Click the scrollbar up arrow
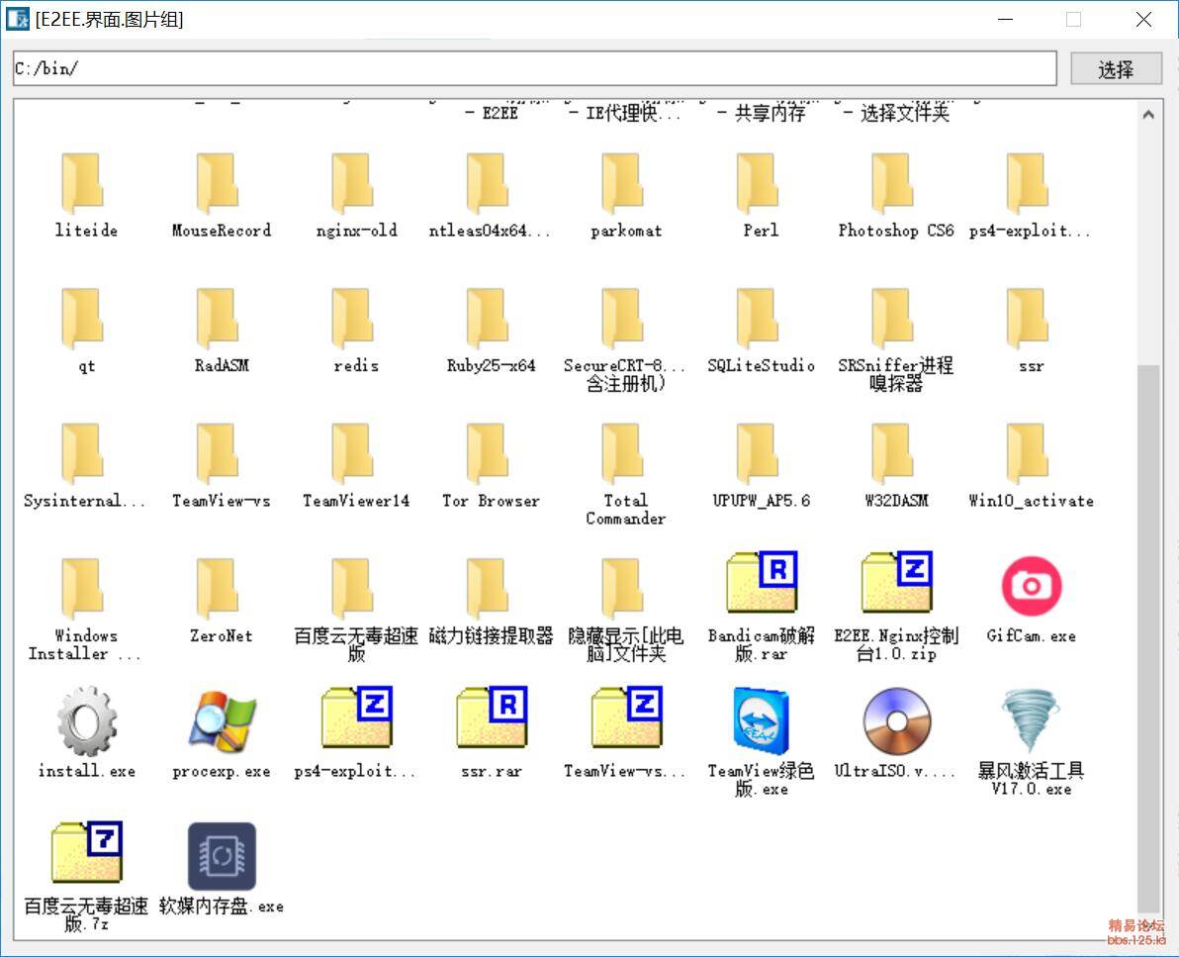 point(1148,115)
